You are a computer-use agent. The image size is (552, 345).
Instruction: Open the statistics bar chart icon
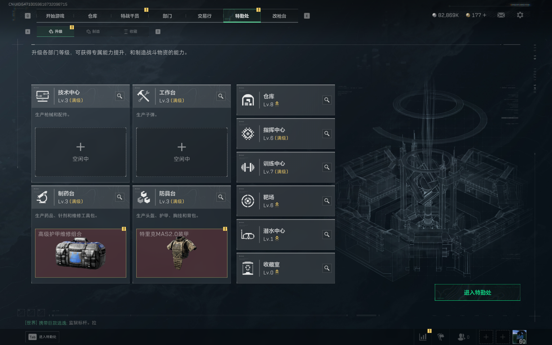(x=423, y=337)
